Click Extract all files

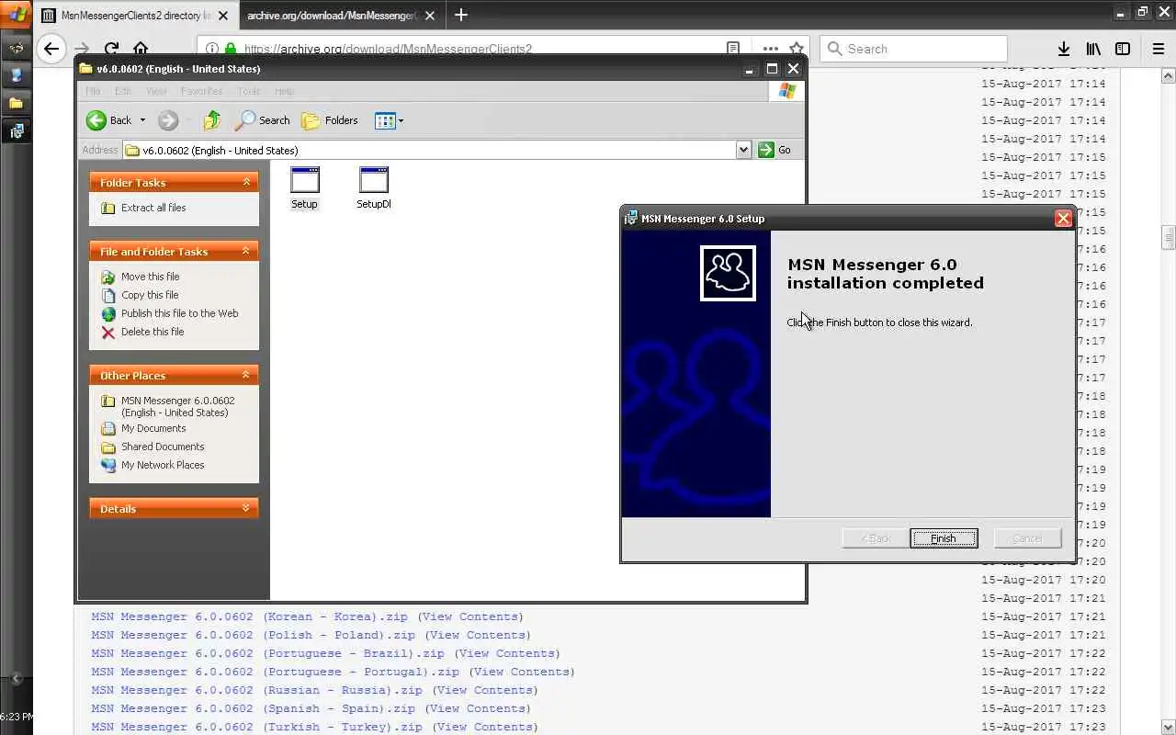click(x=143, y=208)
